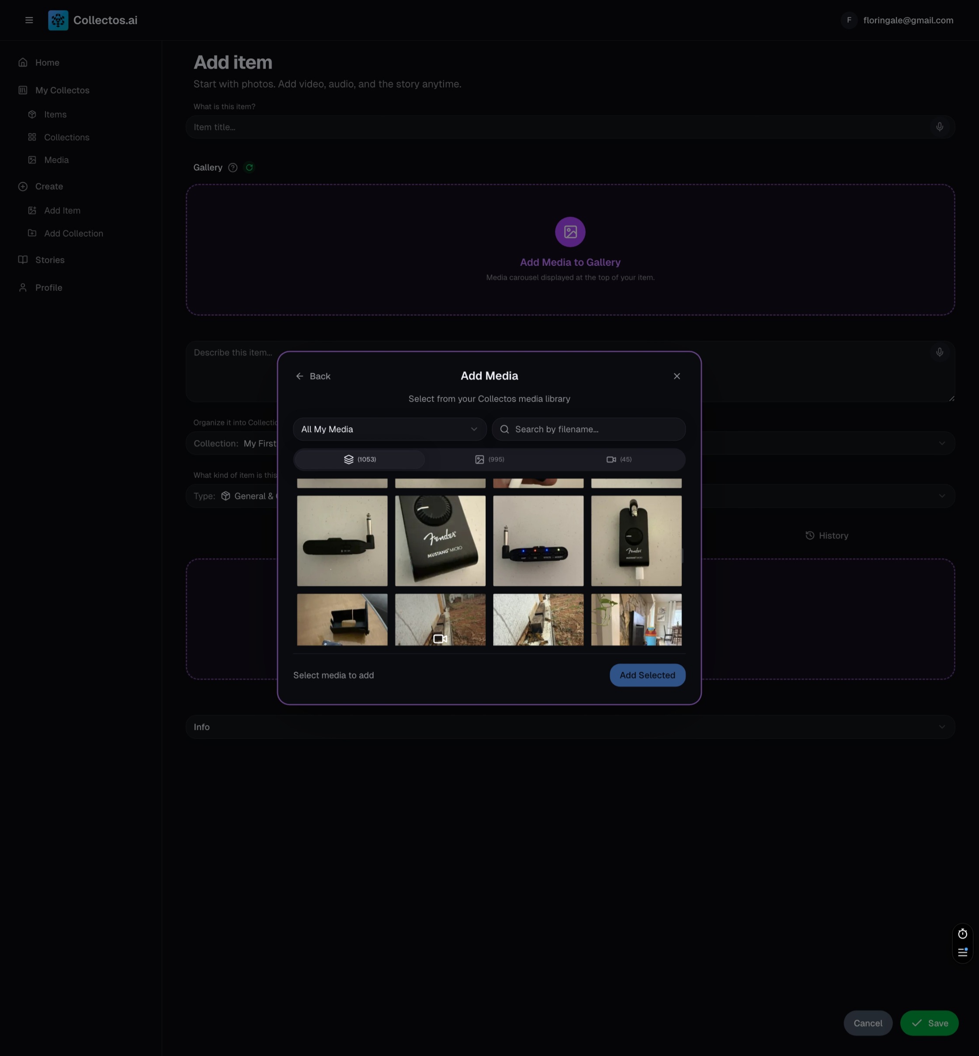Click the Collectos.ai logo icon
The width and height of the screenshot is (979, 1056).
(58, 20)
